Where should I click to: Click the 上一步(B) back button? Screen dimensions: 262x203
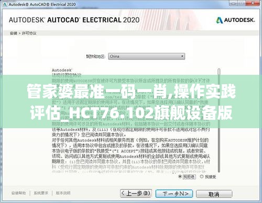[x=136, y=194]
